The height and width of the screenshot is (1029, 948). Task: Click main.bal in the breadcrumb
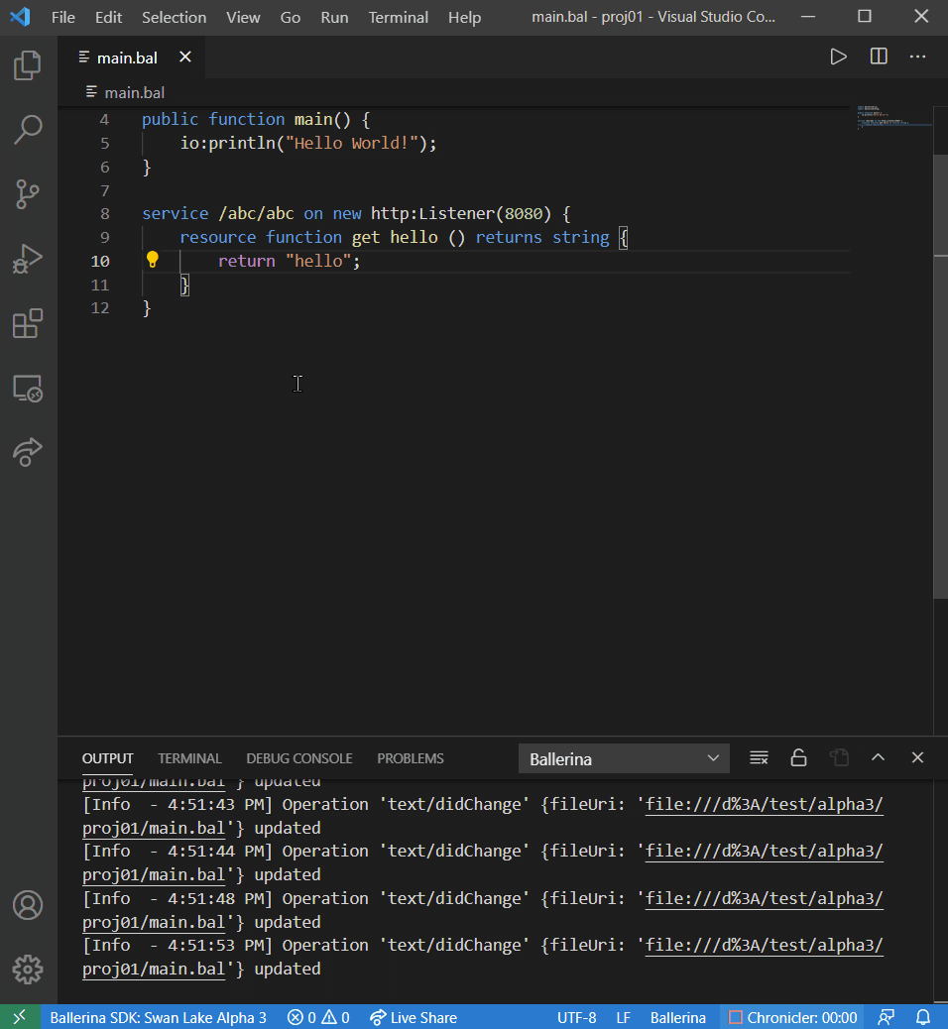click(x=135, y=92)
